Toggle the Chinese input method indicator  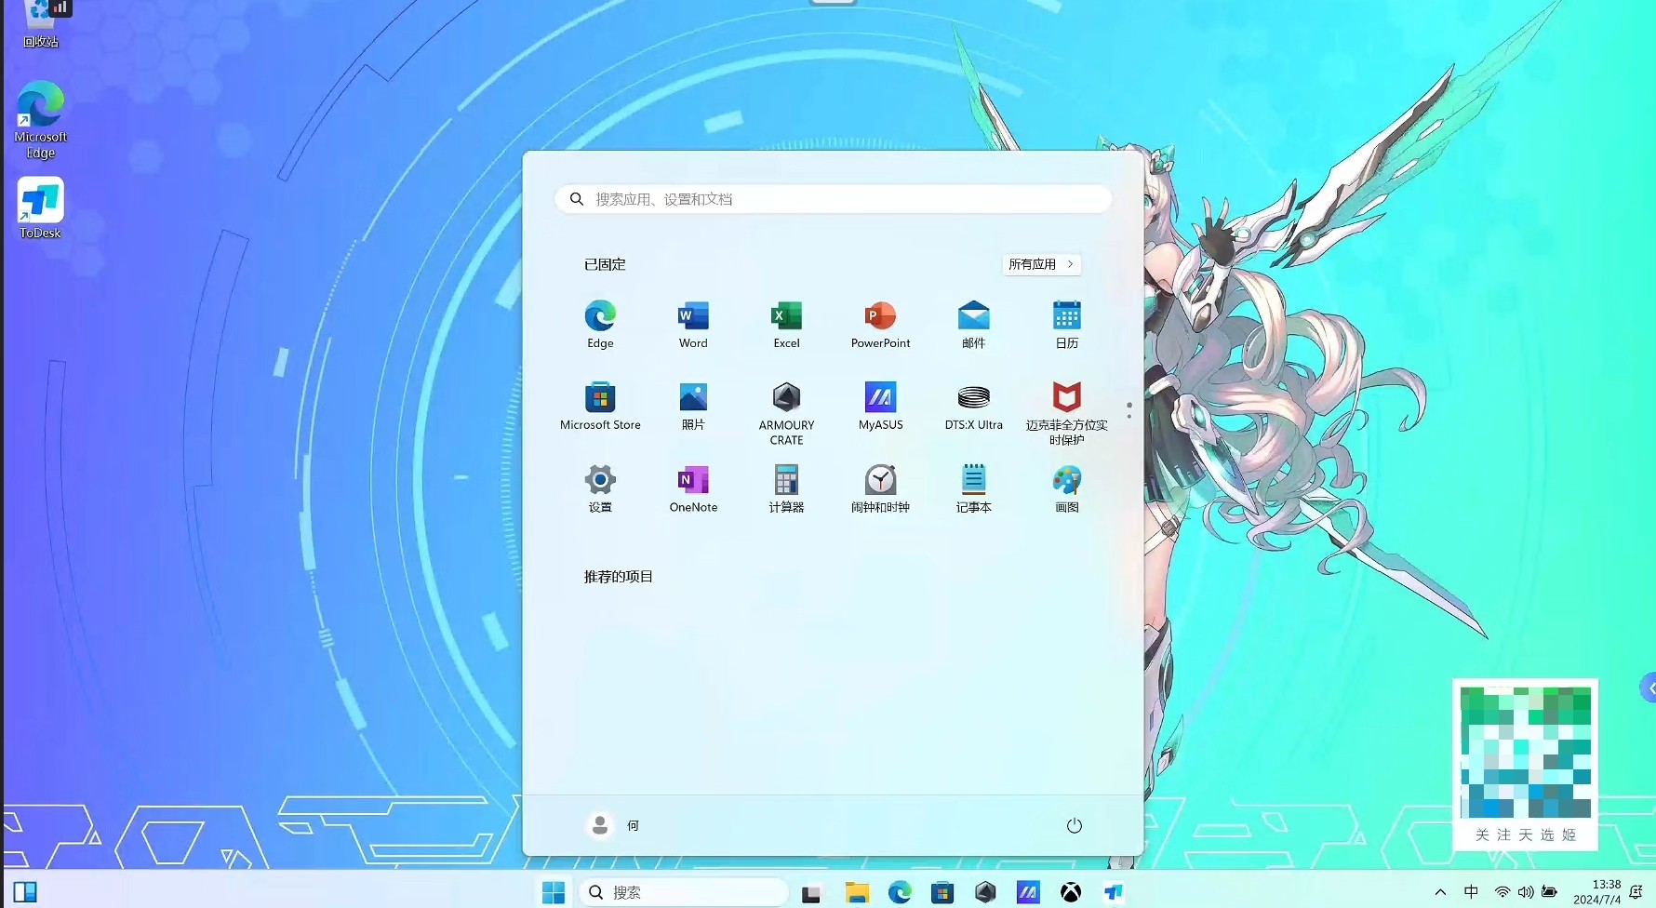coord(1471,892)
